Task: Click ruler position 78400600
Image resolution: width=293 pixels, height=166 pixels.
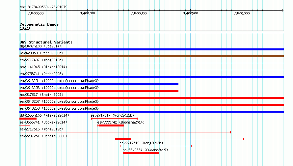Action: [36, 13]
